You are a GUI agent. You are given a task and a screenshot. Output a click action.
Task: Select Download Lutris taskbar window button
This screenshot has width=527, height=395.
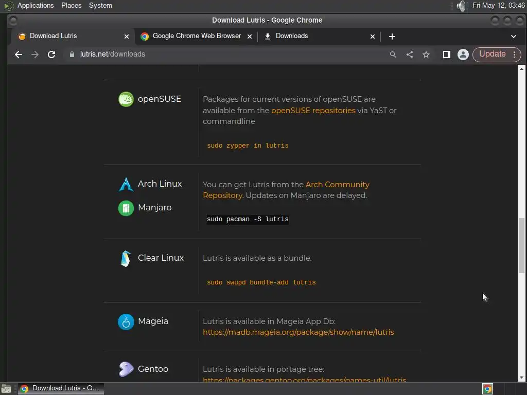click(61, 388)
